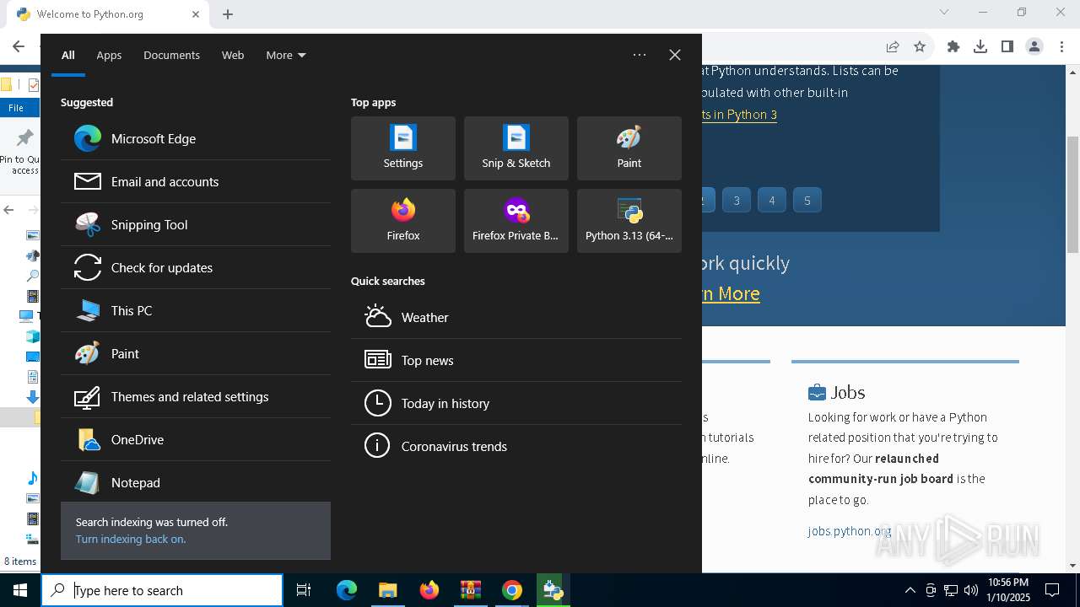The height and width of the screenshot is (607, 1080).
Task: Open the system tray icon beside the chevron
Action: (x=931, y=590)
